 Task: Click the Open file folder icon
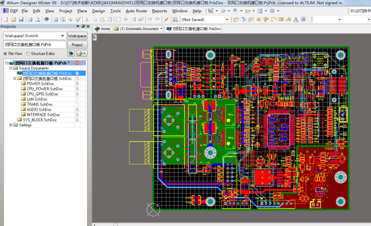13,20
